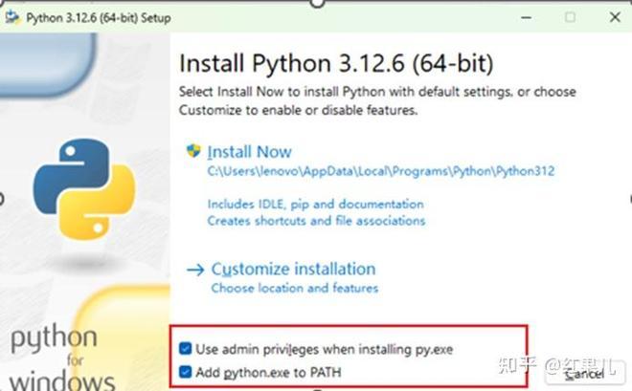Click the 'Install Python 3.12.6 (64-bit)' heading
632x391 pixels.
click(336, 63)
